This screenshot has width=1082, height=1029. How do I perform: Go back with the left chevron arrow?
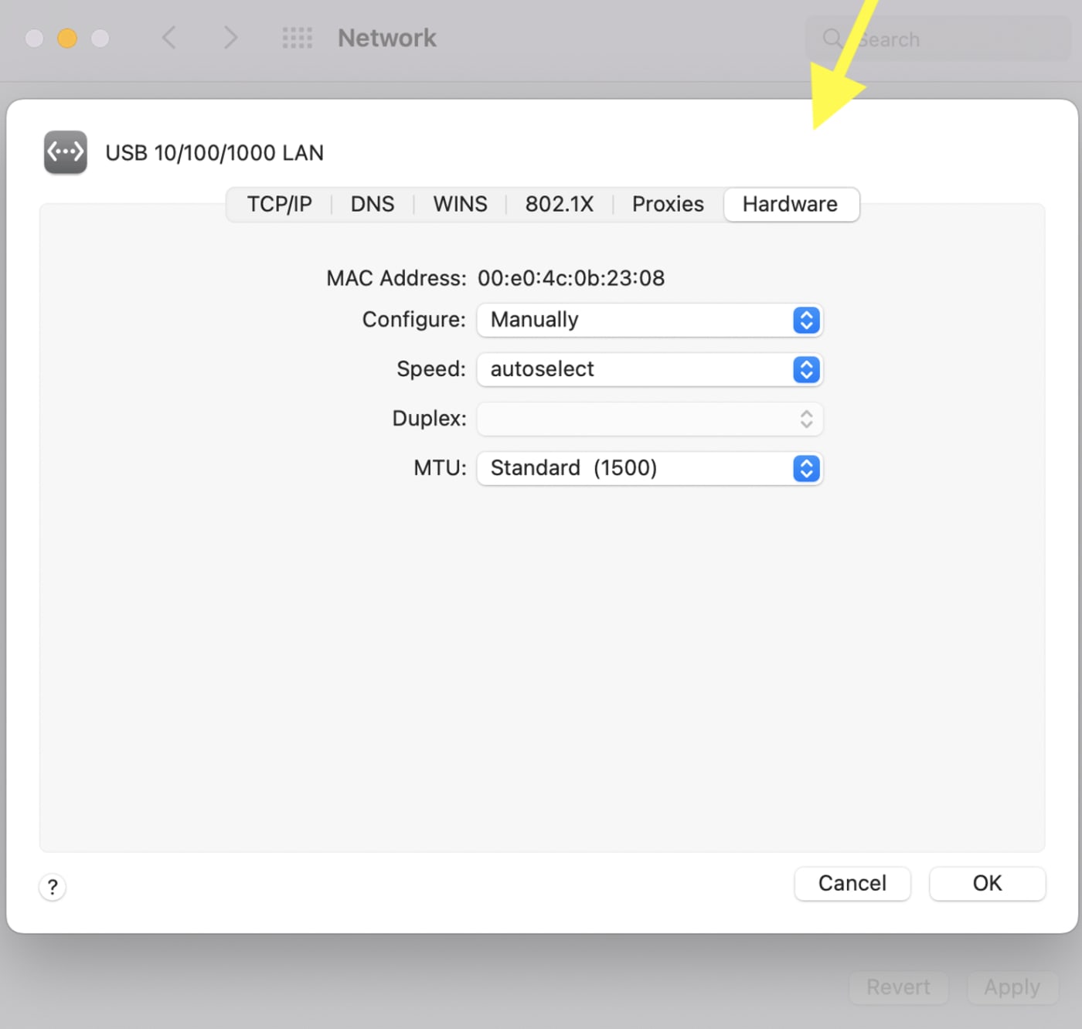(169, 38)
